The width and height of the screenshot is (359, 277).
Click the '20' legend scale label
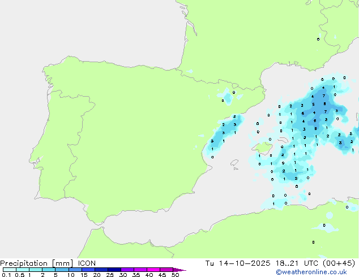coord(97,275)
